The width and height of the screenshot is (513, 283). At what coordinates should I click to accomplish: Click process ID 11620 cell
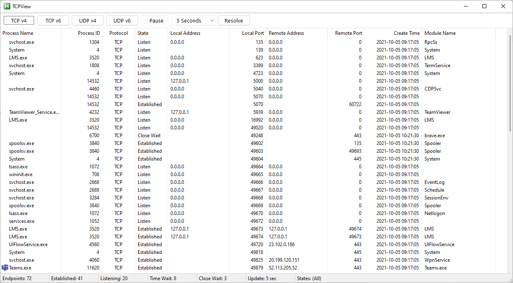[93, 268]
